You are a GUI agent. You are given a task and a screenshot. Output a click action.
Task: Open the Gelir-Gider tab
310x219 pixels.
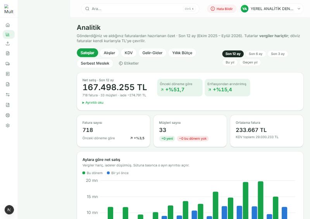[x=152, y=53]
